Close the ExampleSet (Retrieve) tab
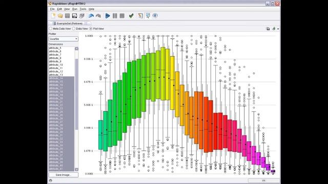The height and width of the screenshot is (184, 328). coord(86,24)
